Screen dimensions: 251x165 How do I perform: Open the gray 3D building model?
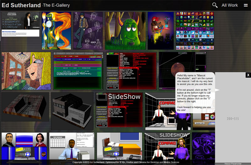(72, 111)
